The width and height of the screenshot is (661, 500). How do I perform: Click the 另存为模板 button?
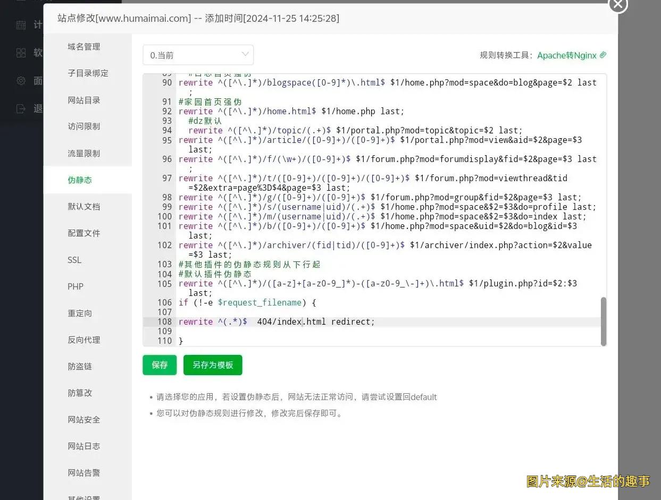tap(213, 365)
